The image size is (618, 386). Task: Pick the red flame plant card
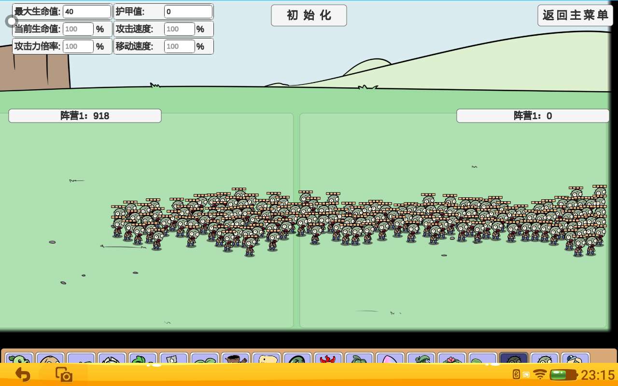click(x=328, y=359)
